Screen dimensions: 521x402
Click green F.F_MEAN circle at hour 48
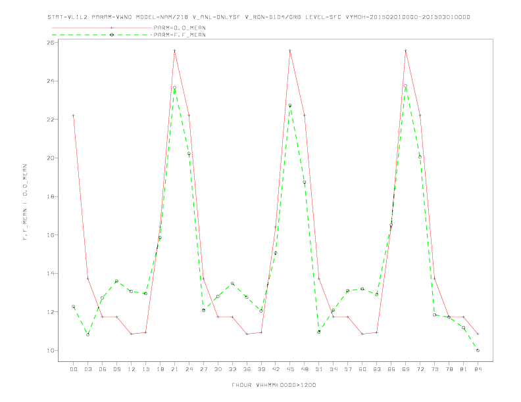[305, 182]
